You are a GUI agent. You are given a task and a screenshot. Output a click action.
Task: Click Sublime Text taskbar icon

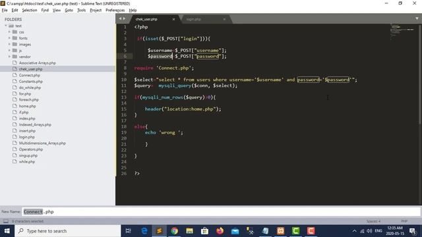click(160, 231)
